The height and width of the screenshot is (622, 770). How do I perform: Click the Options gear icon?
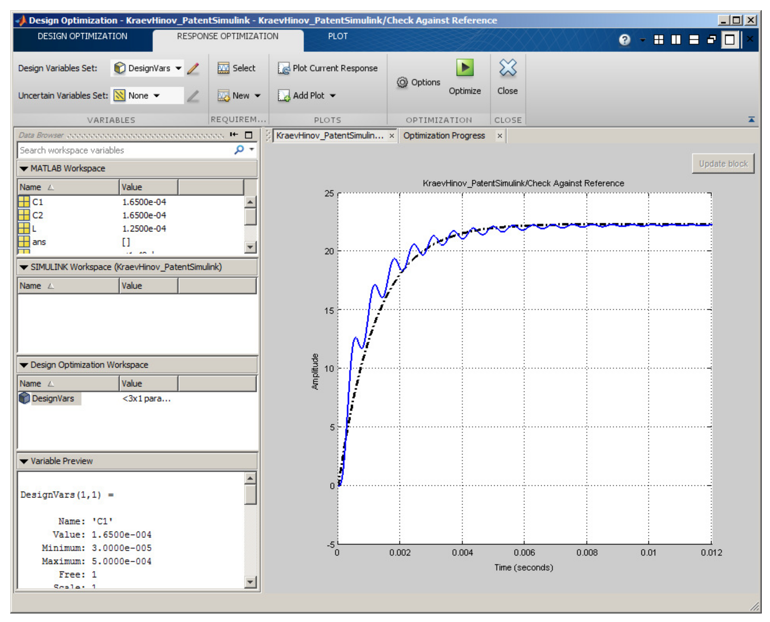pos(402,82)
